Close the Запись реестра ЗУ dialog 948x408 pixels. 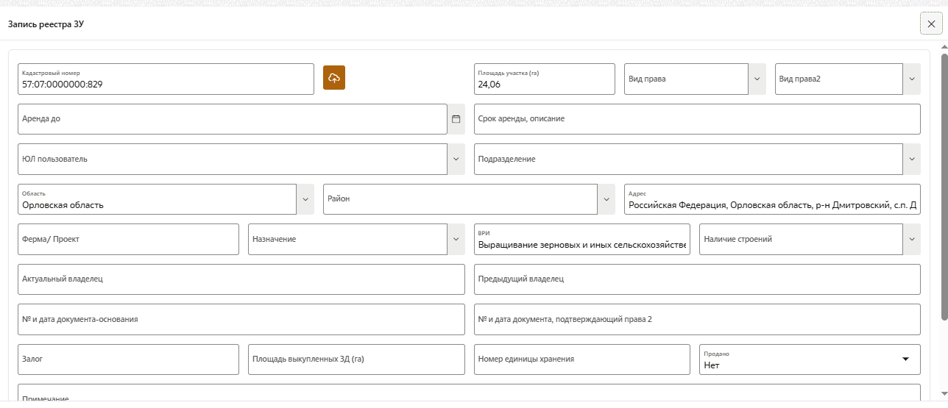[x=931, y=24]
